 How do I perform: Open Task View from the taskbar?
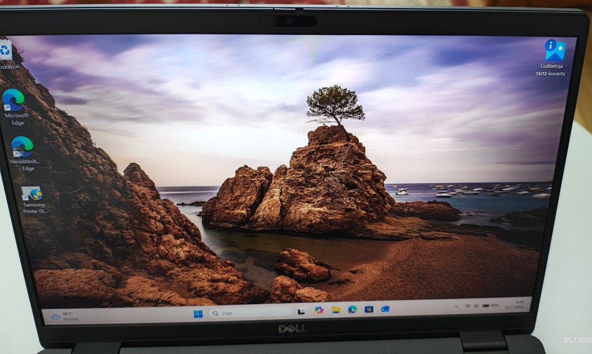click(x=302, y=312)
